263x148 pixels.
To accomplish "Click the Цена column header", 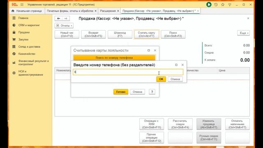I will coord(233,70).
